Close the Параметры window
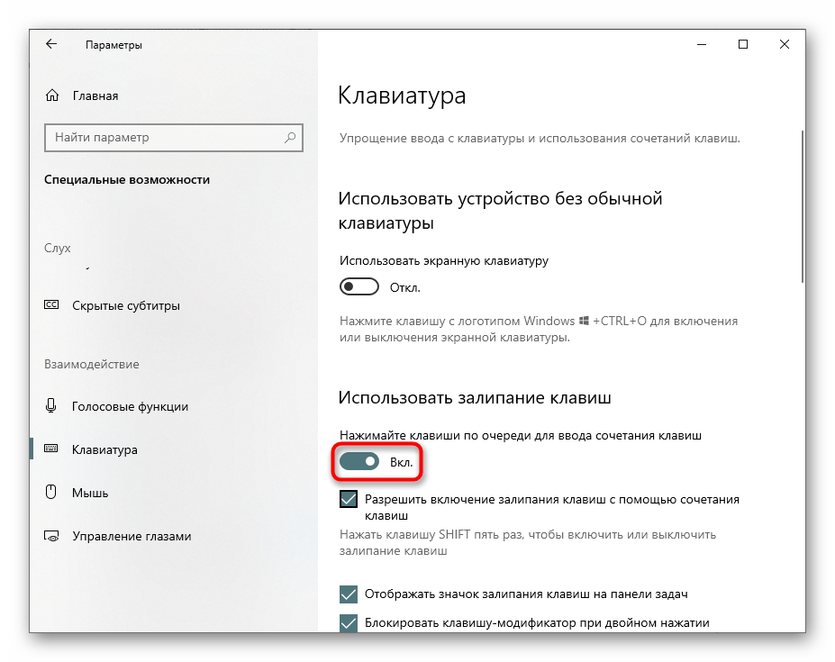835x662 pixels. [x=785, y=44]
